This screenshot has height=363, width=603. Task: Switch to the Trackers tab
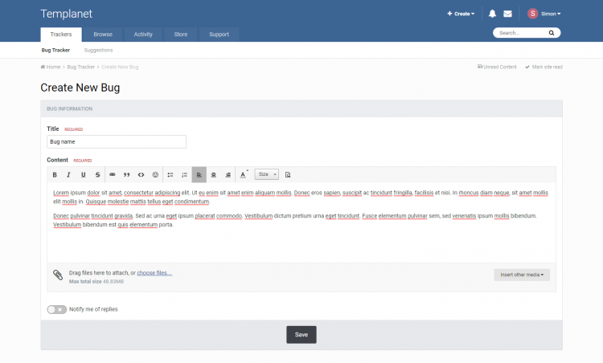[61, 35]
